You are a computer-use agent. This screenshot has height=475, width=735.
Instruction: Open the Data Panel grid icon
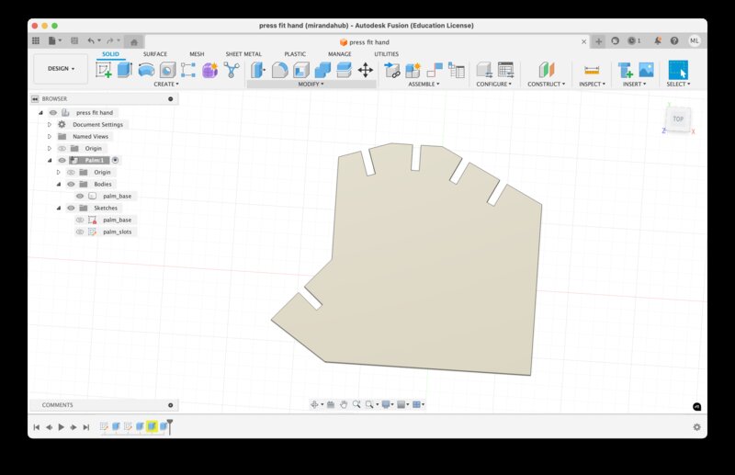tap(36, 40)
